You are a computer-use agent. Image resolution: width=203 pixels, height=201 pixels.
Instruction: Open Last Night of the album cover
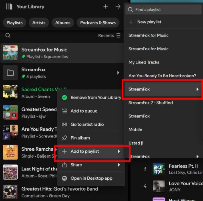tap(10, 172)
